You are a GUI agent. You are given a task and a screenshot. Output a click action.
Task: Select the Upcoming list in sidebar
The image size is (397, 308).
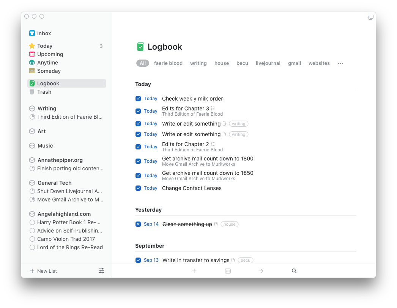50,54
